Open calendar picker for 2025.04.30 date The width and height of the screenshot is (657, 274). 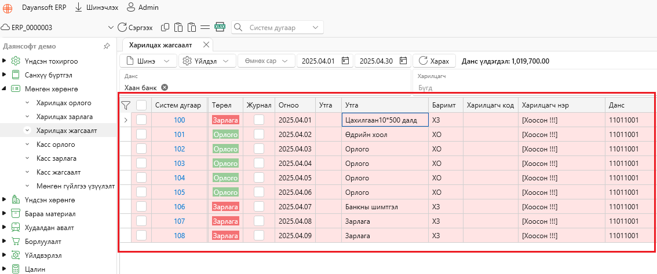[x=403, y=61]
